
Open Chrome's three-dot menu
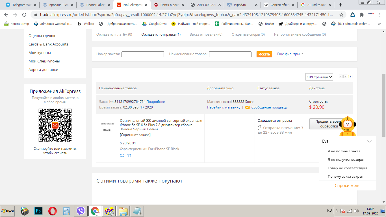(x=380, y=15)
